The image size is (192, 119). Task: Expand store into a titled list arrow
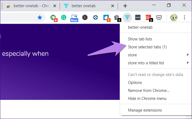coord(188,63)
